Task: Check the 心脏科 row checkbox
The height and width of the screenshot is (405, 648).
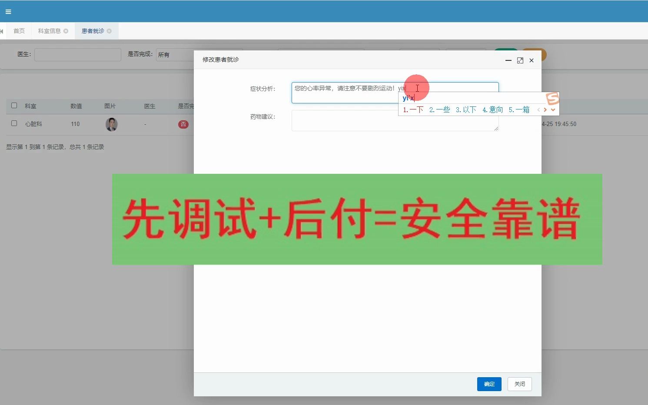Action: tap(14, 123)
